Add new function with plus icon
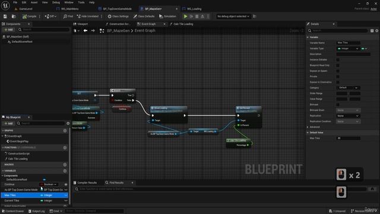This screenshot has height=214, width=380. (x=65, y=147)
